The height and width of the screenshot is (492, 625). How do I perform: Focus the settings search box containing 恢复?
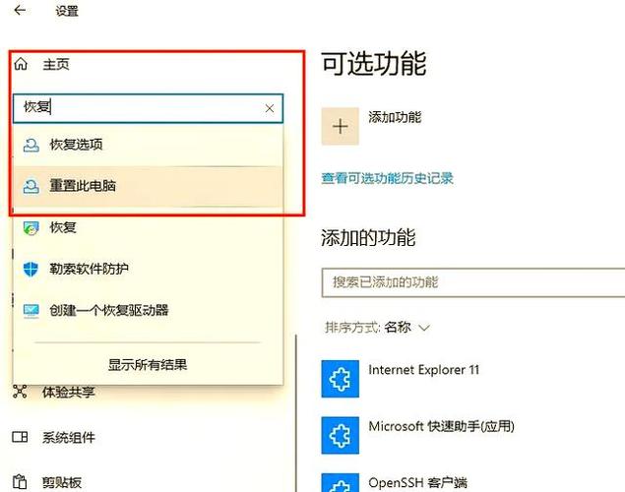tap(148, 108)
